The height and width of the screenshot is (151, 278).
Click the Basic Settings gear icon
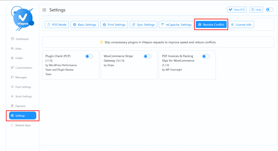click(x=75, y=25)
